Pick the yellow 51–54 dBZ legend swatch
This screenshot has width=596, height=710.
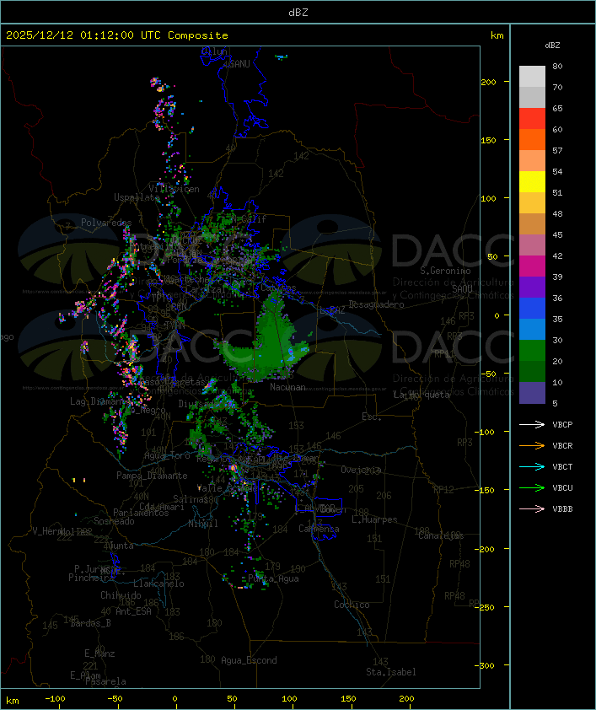(x=532, y=182)
